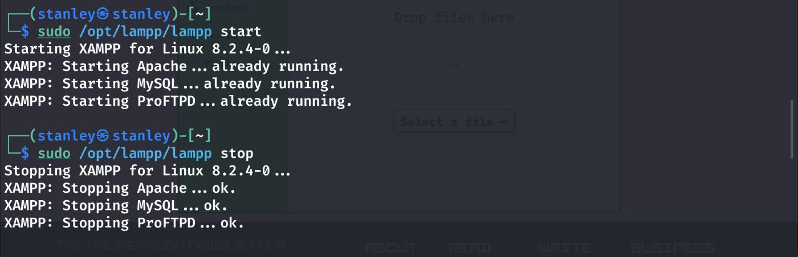
Task: Click the dollar prompt before the start command
Action: click(25, 31)
